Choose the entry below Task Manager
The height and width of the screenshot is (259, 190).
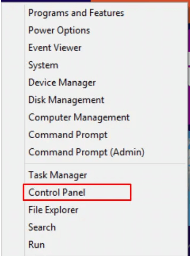pyautogui.click(x=77, y=193)
